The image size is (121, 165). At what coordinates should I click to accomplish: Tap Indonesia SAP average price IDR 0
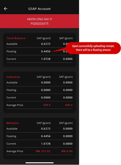[69, 105]
